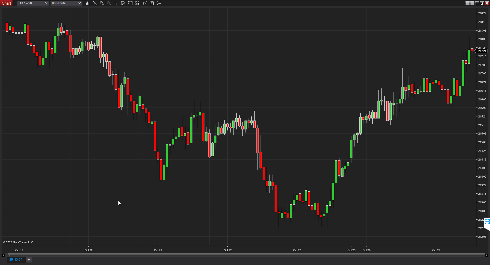Click the Oct 19 date label

(x=19, y=250)
